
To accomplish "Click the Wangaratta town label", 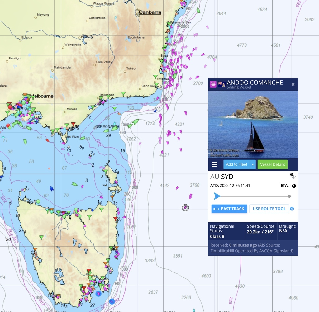I will [73, 45].
